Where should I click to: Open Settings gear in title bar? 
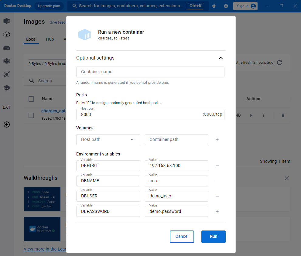point(226,6)
